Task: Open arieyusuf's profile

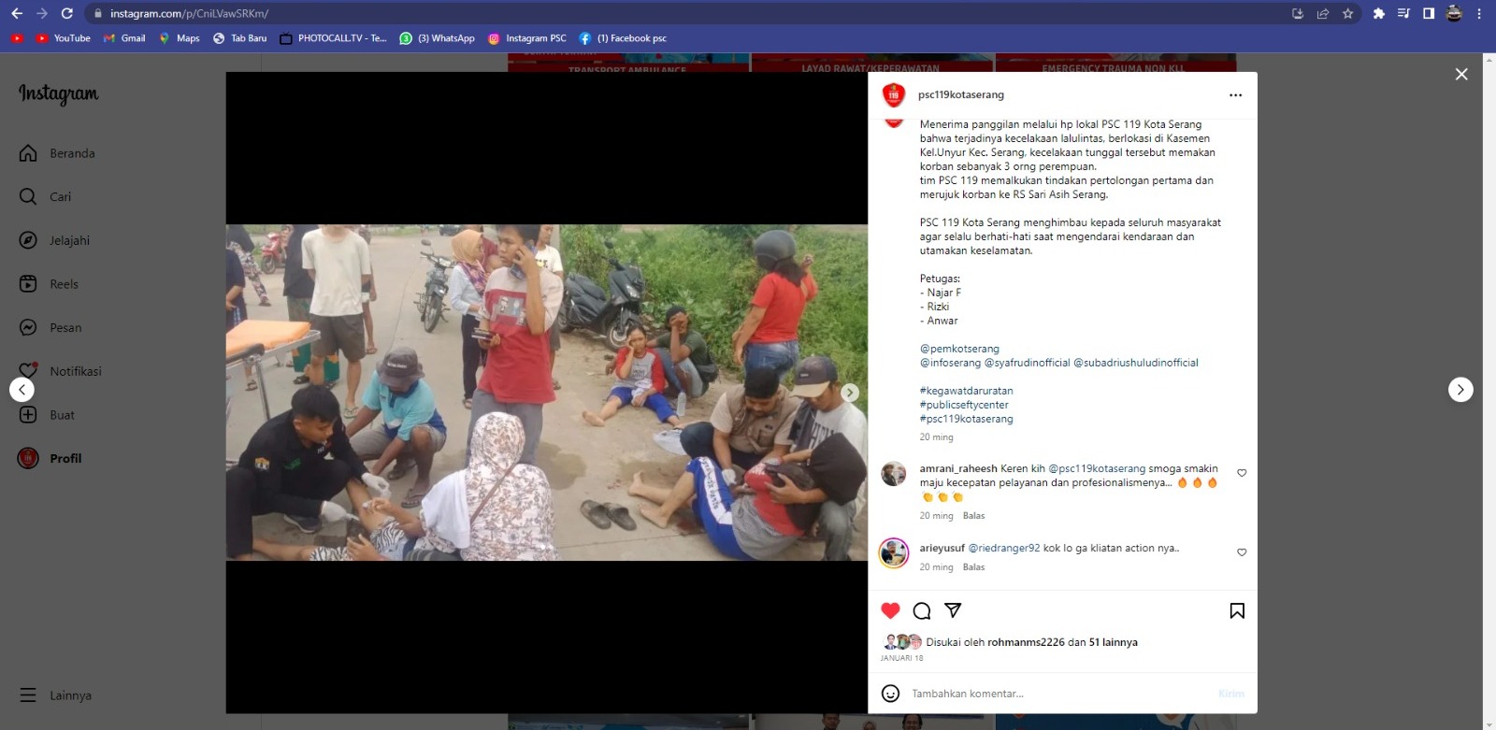Action: click(942, 548)
